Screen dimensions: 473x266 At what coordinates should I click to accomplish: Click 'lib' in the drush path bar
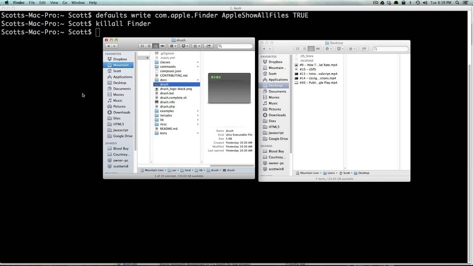(199, 170)
